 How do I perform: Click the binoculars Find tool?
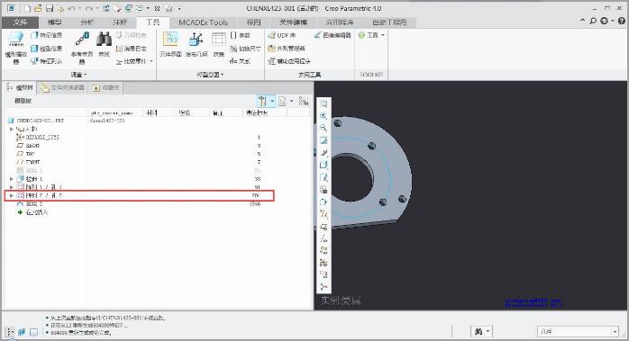pos(104,43)
